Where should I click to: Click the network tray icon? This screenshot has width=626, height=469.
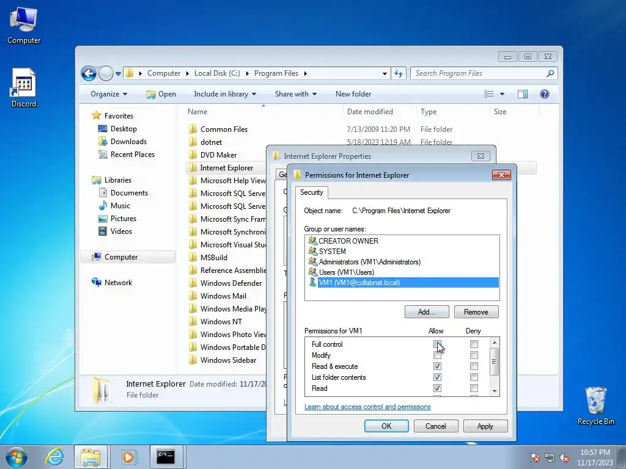click(x=550, y=457)
